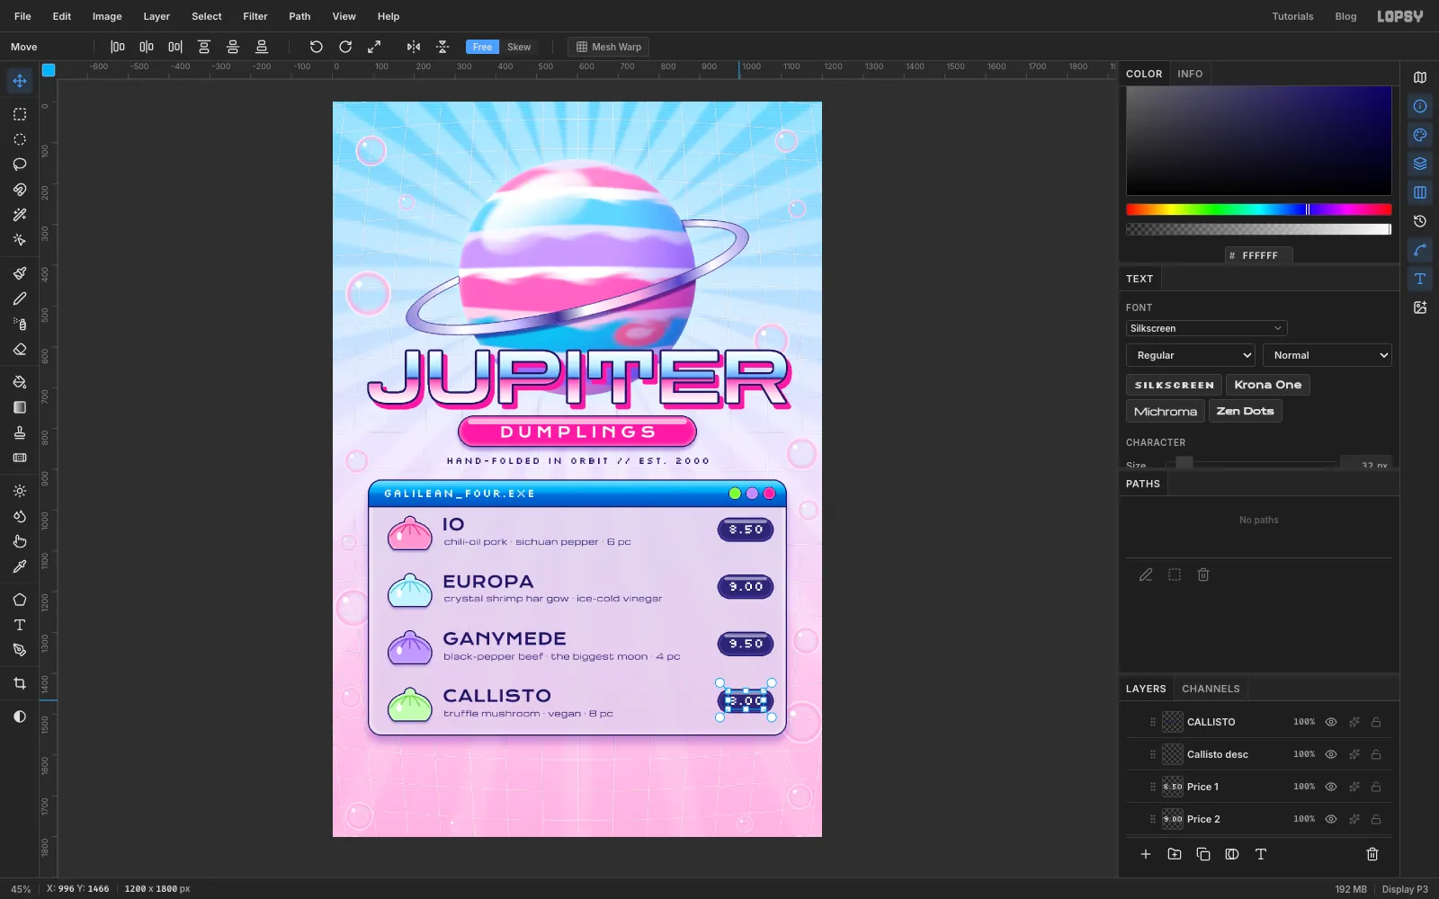1439x899 pixels.
Task: Select the Clone Stamp tool
Action: tap(20, 432)
